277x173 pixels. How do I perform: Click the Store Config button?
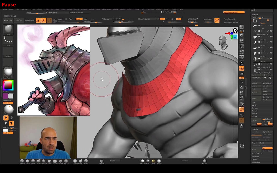coord(58,12)
